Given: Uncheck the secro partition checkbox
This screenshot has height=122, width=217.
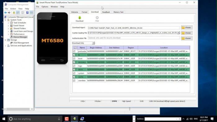Looking at the screenshot, I should point(74,69).
